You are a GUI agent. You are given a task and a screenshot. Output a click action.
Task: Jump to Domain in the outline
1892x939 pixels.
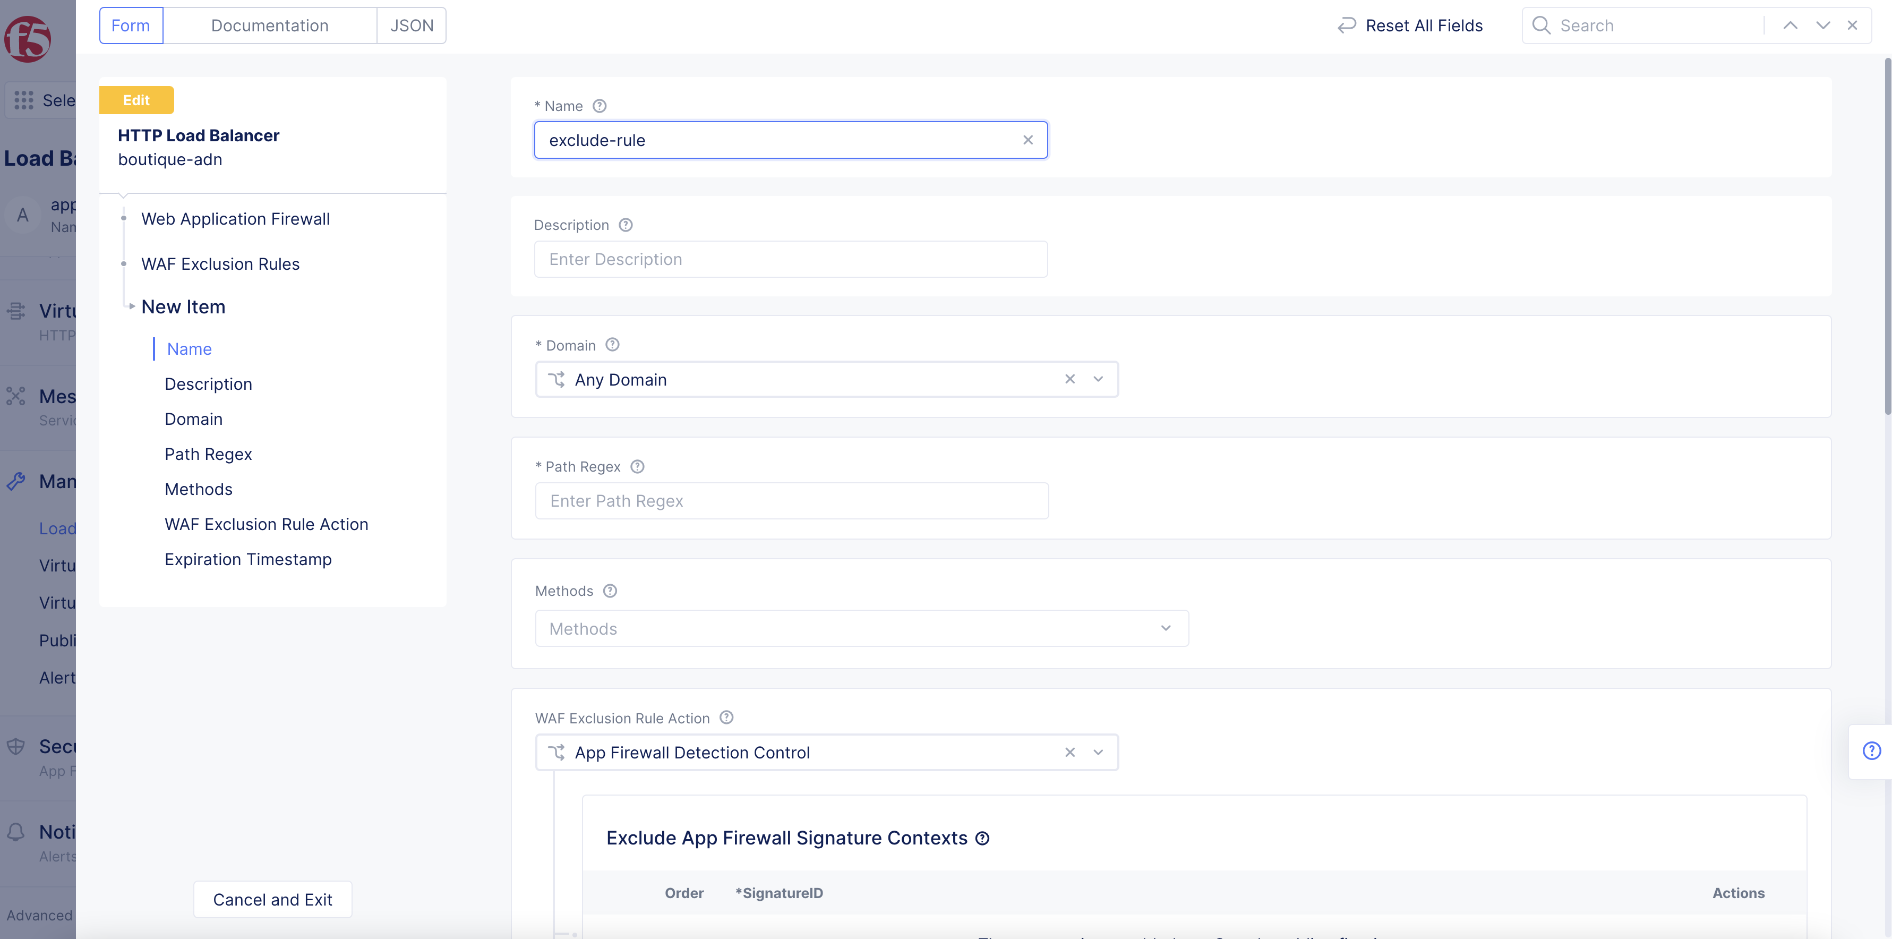coord(193,419)
